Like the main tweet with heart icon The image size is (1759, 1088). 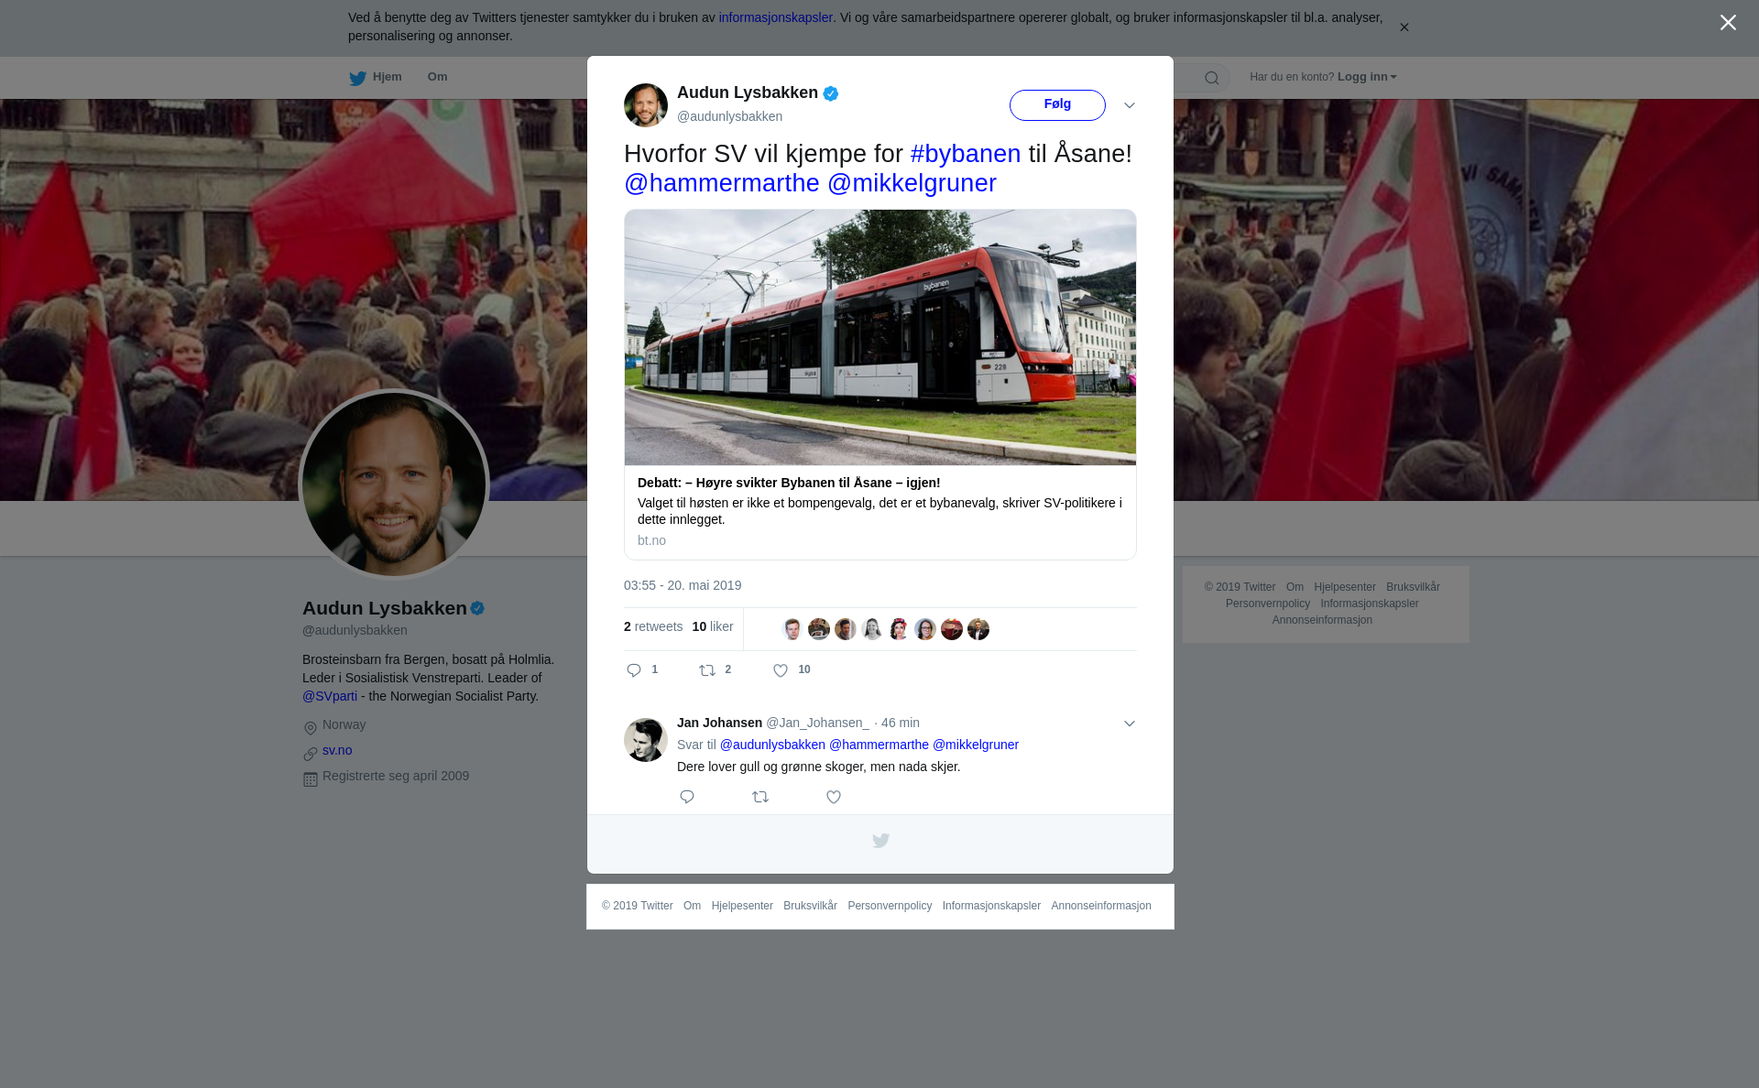point(781,670)
